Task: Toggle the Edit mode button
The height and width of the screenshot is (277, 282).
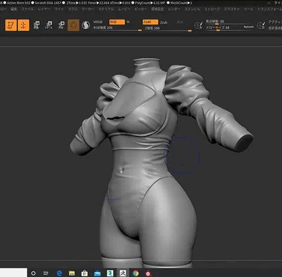Action: tap(11, 25)
